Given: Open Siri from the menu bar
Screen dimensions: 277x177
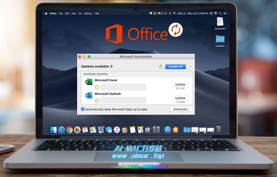Looking at the screenshot, I should click(x=211, y=13).
